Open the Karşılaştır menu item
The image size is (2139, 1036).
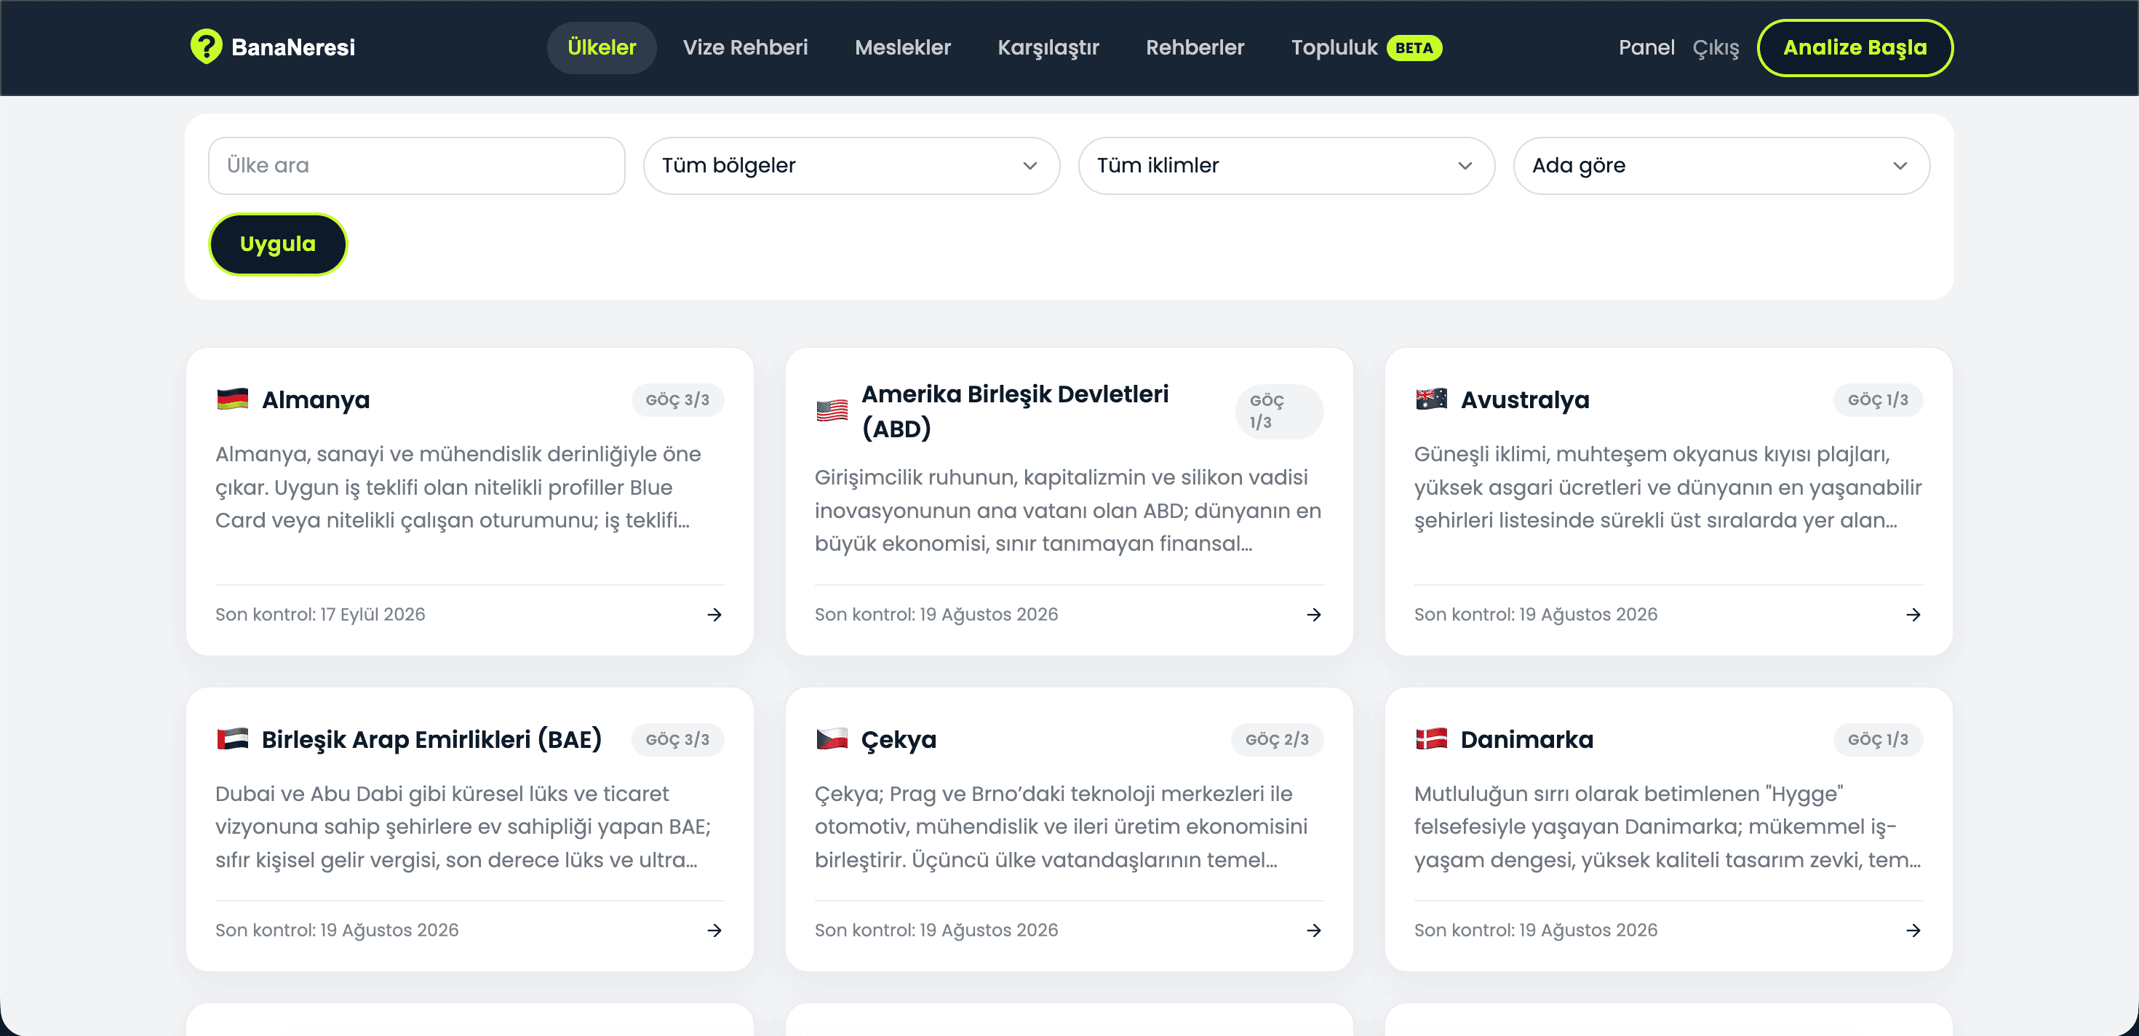[x=1048, y=47]
